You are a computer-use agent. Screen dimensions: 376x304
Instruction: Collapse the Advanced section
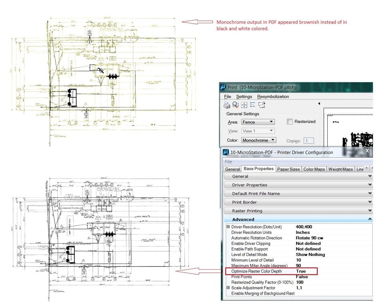pyautogui.click(x=298, y=219)
